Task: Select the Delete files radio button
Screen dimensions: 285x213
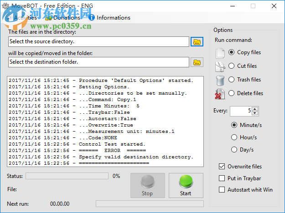Action: (x=231, y=93)
